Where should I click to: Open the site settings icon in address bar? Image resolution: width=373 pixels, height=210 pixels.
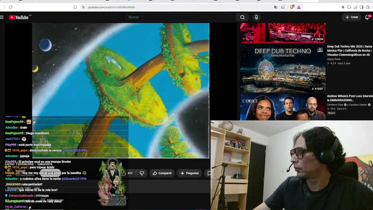83,7
